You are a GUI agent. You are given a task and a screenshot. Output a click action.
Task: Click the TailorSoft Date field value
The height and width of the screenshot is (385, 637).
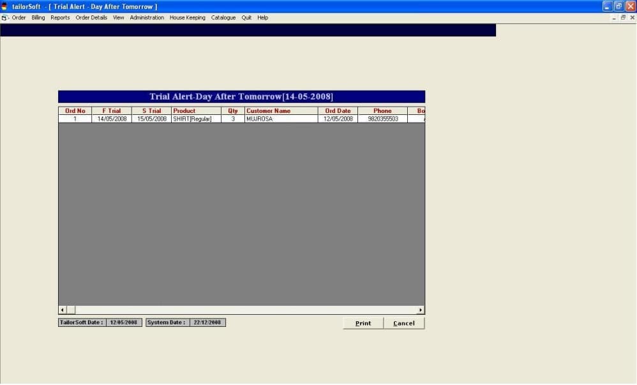tap(124, 322)
